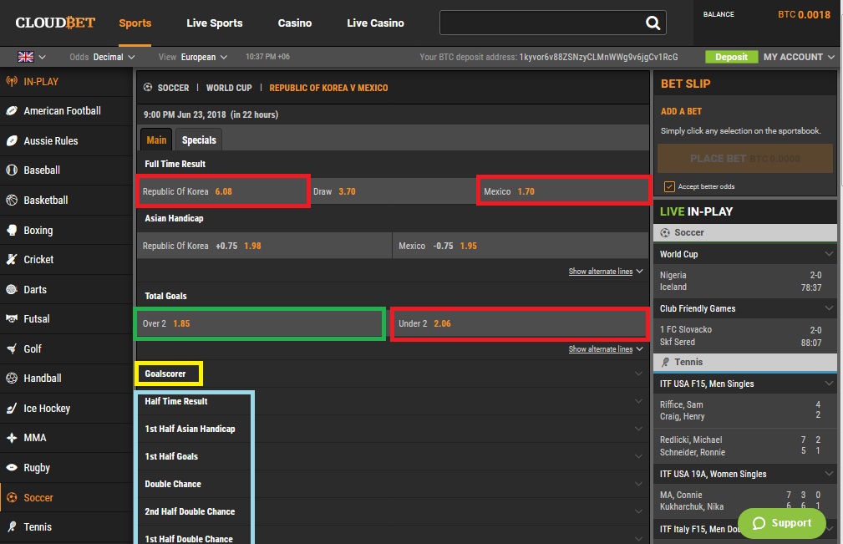Click the Golf sidebar icon

tap(12, 348)
